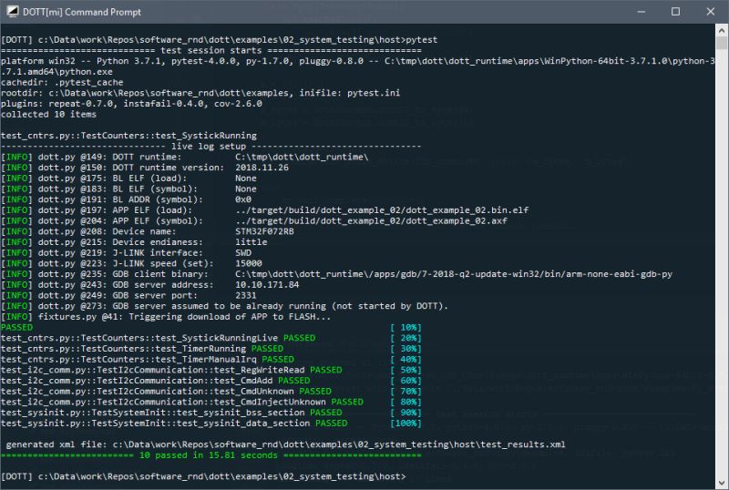Screen dimensions: 729x490
Task: Click the '[ 50%]' progress indicator
Action: [x=406, y=371]
